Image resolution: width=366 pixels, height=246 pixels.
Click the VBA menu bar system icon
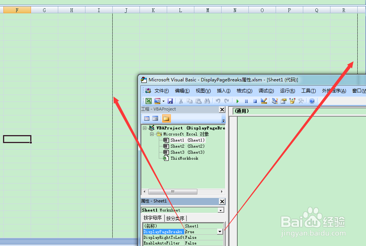pos(148,91)
